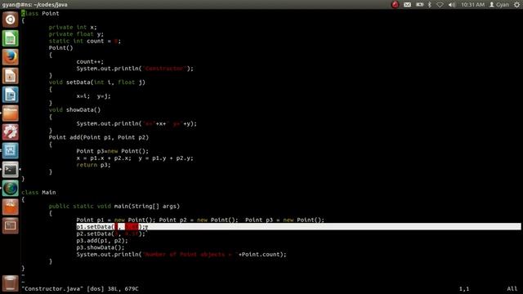Click the 'class Main' declaration line

(x=38, y=193)
